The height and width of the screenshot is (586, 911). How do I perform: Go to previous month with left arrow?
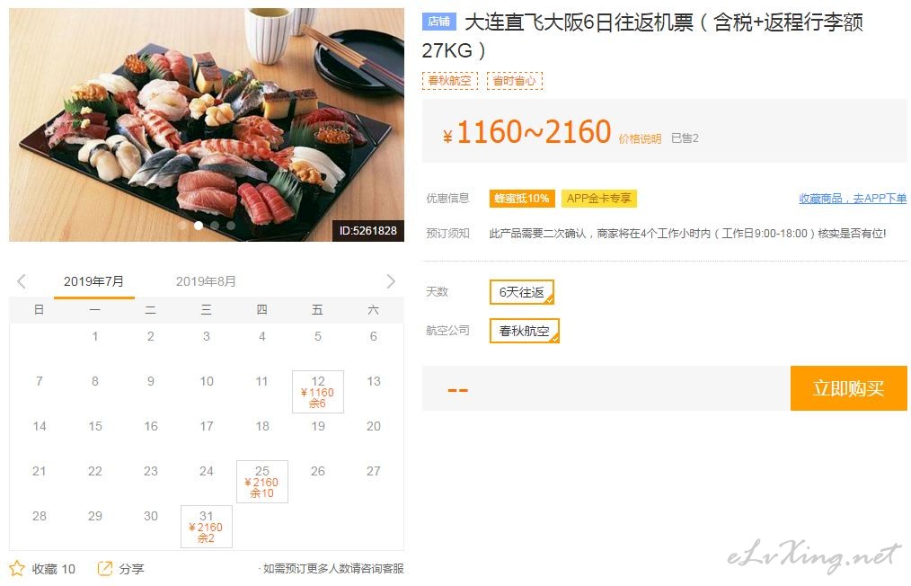pyautogui.click(x=22, y=281)
